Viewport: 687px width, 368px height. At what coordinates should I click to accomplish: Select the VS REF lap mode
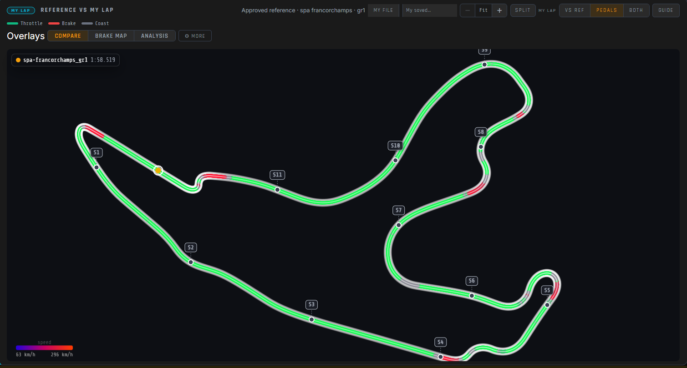click(575, 10)
